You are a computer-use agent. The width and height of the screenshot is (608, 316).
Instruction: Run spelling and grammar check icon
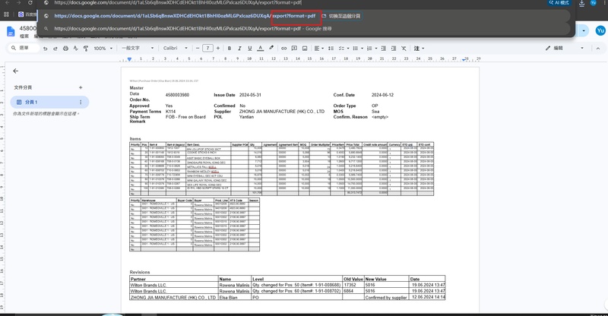[x=75, y=49]
